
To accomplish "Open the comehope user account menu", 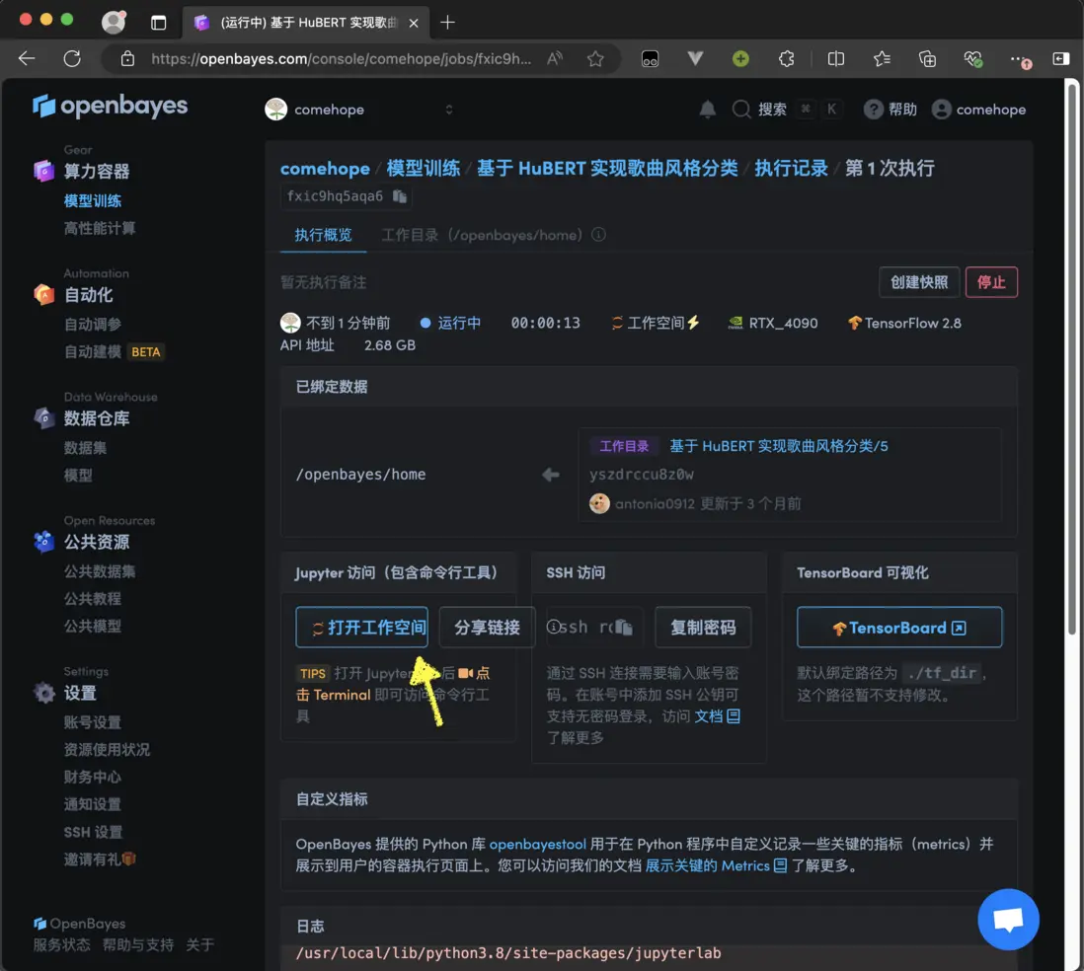I will point(978,110).
